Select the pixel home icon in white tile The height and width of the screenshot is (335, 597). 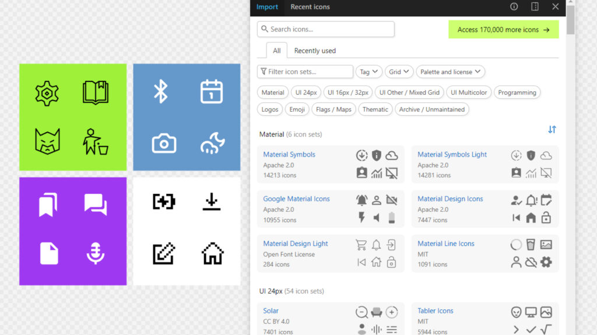pos(212,254)
